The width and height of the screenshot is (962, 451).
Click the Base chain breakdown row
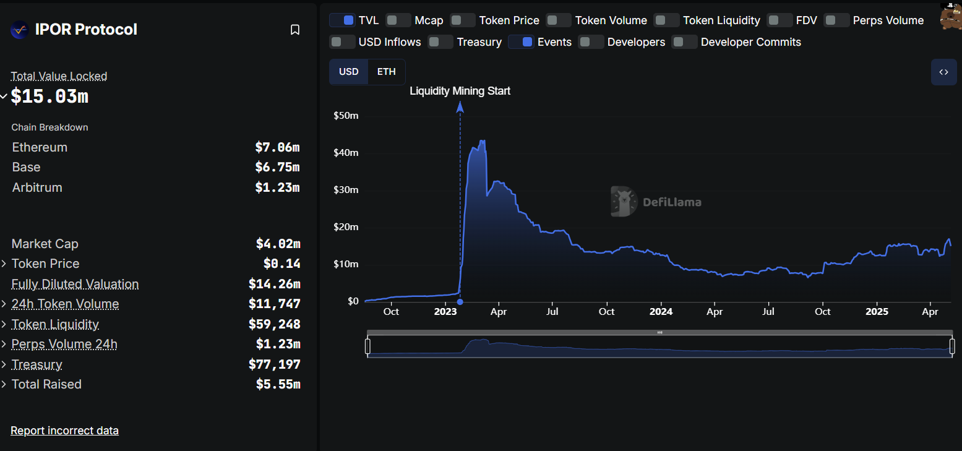(155, 167)
